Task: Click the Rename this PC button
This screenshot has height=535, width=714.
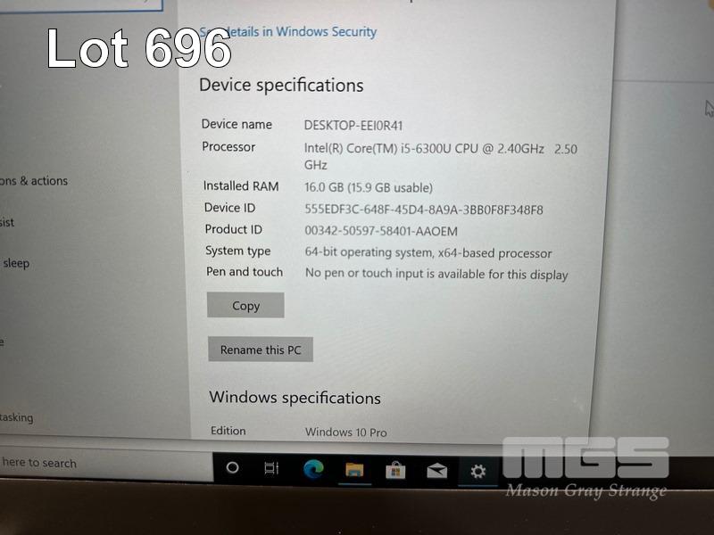Action: 261,350
